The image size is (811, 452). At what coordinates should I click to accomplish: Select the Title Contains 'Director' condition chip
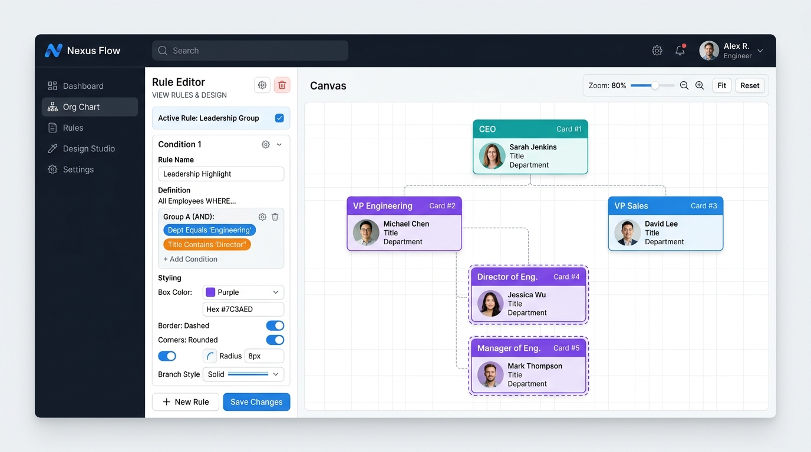point(207,244)
